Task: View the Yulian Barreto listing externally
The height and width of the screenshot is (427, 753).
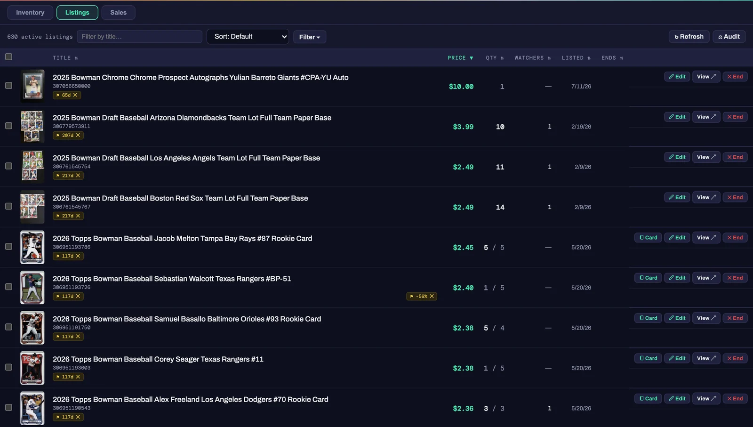Action: 706,77
